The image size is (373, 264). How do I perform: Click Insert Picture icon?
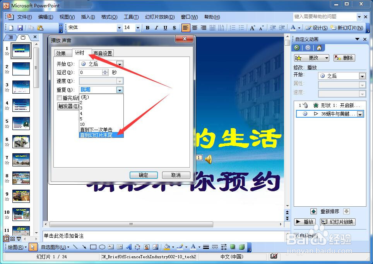pos(156,247)
